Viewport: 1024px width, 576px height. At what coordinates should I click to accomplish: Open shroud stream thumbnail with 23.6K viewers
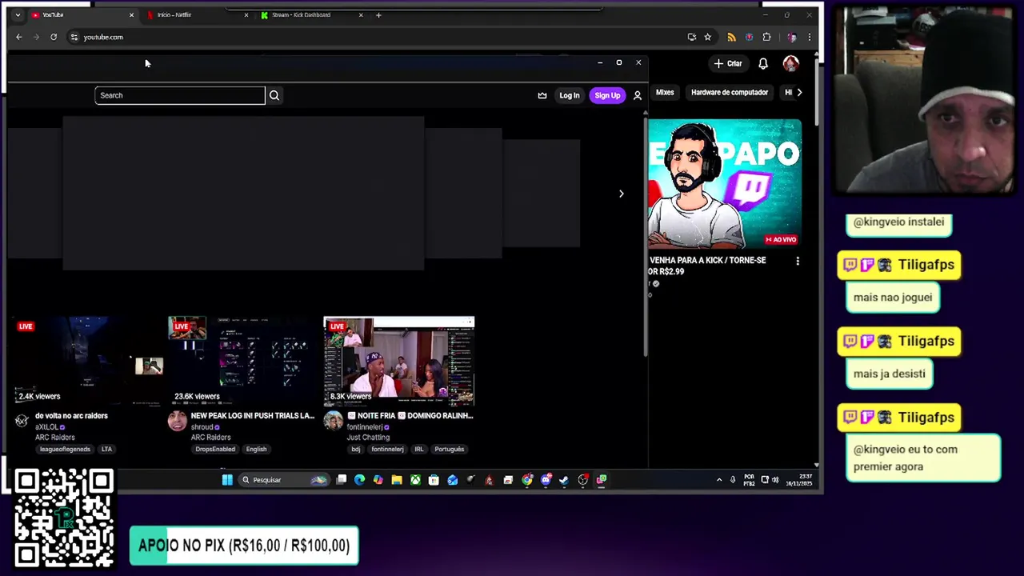click(x=242, y=361)
